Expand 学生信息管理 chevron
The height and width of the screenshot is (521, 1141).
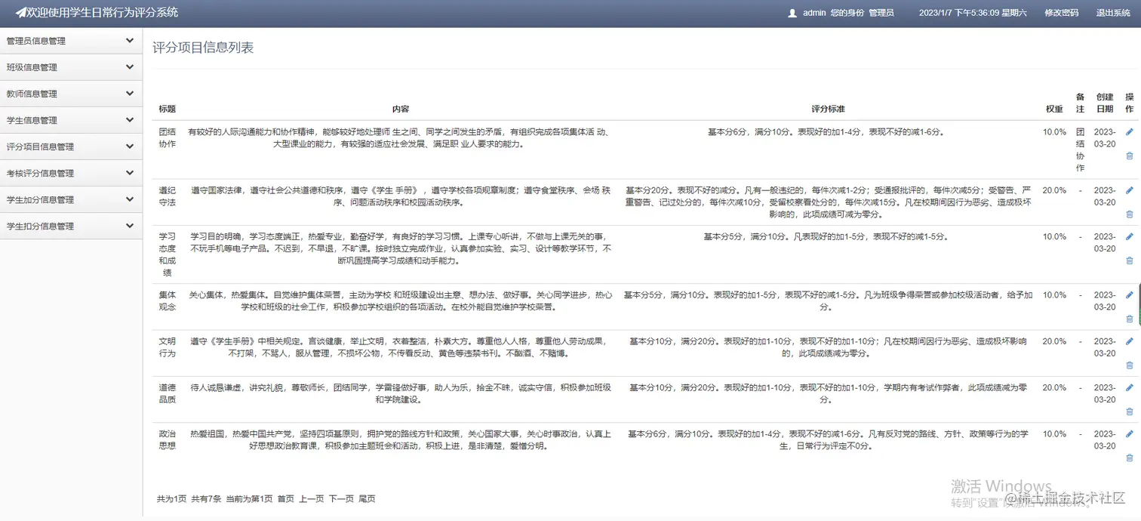[130, 120]
